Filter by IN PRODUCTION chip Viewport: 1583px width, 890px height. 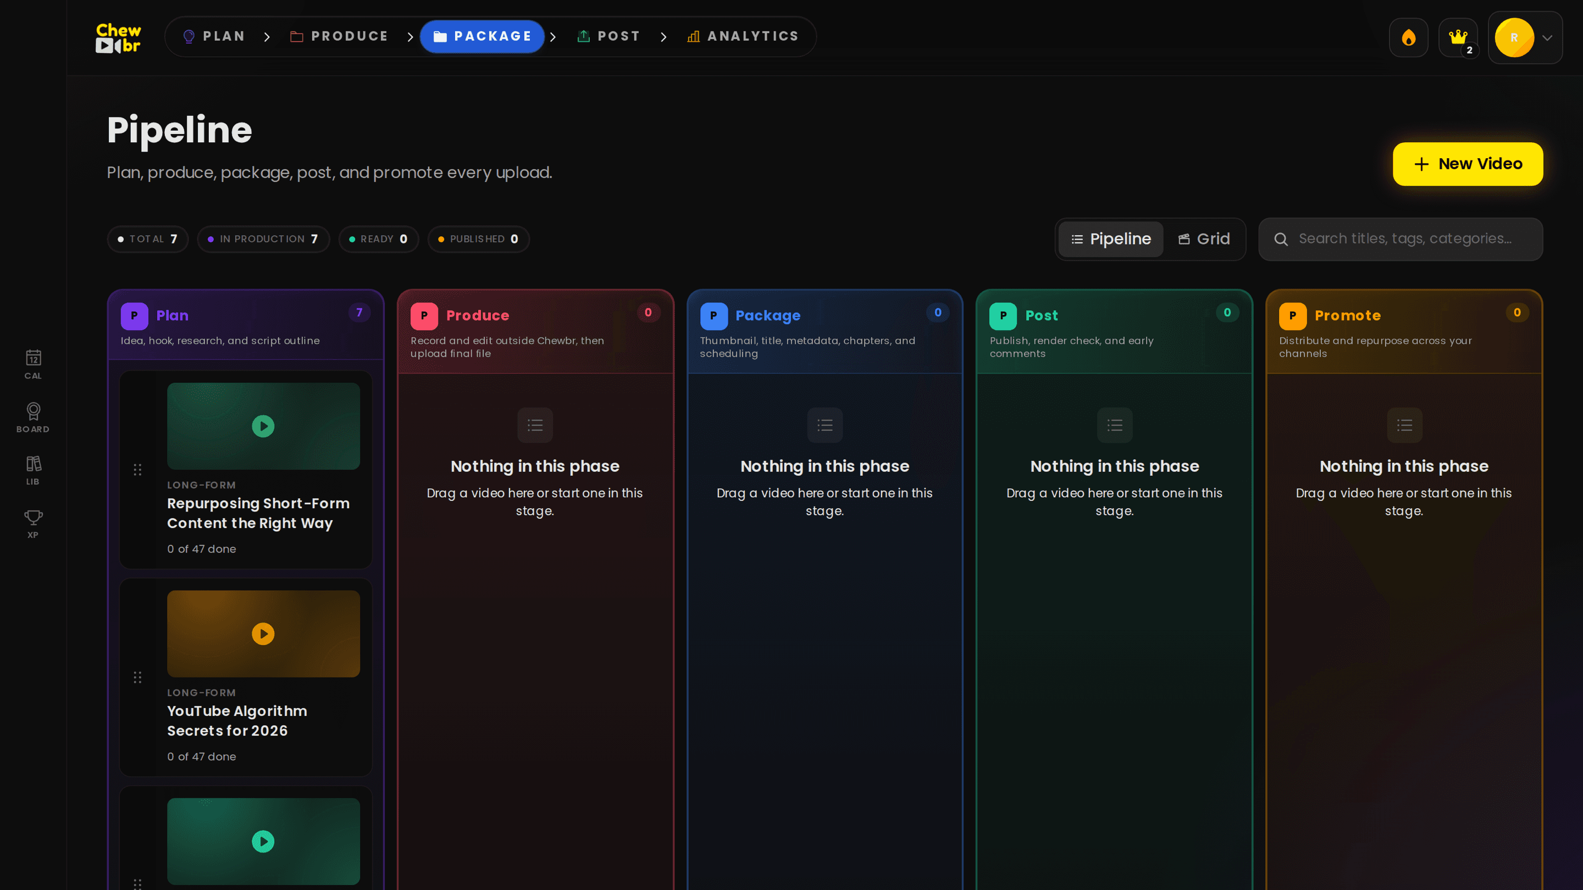(264, 239)
